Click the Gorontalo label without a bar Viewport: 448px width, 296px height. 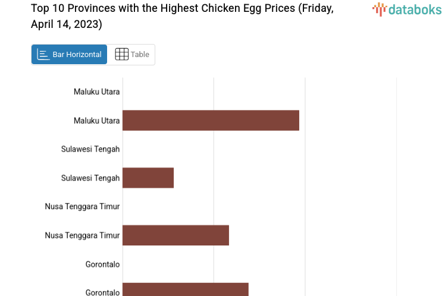tap(102, 264)
